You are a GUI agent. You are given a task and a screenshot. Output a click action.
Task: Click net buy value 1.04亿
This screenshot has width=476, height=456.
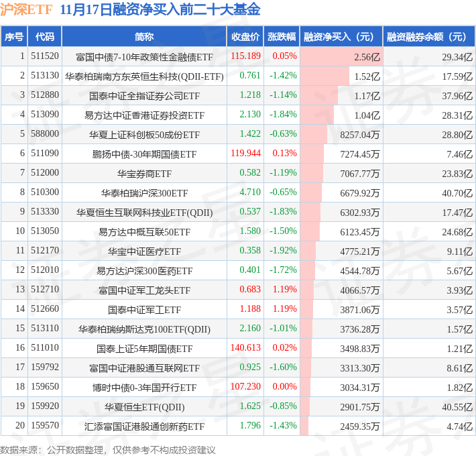click(367, 115)
